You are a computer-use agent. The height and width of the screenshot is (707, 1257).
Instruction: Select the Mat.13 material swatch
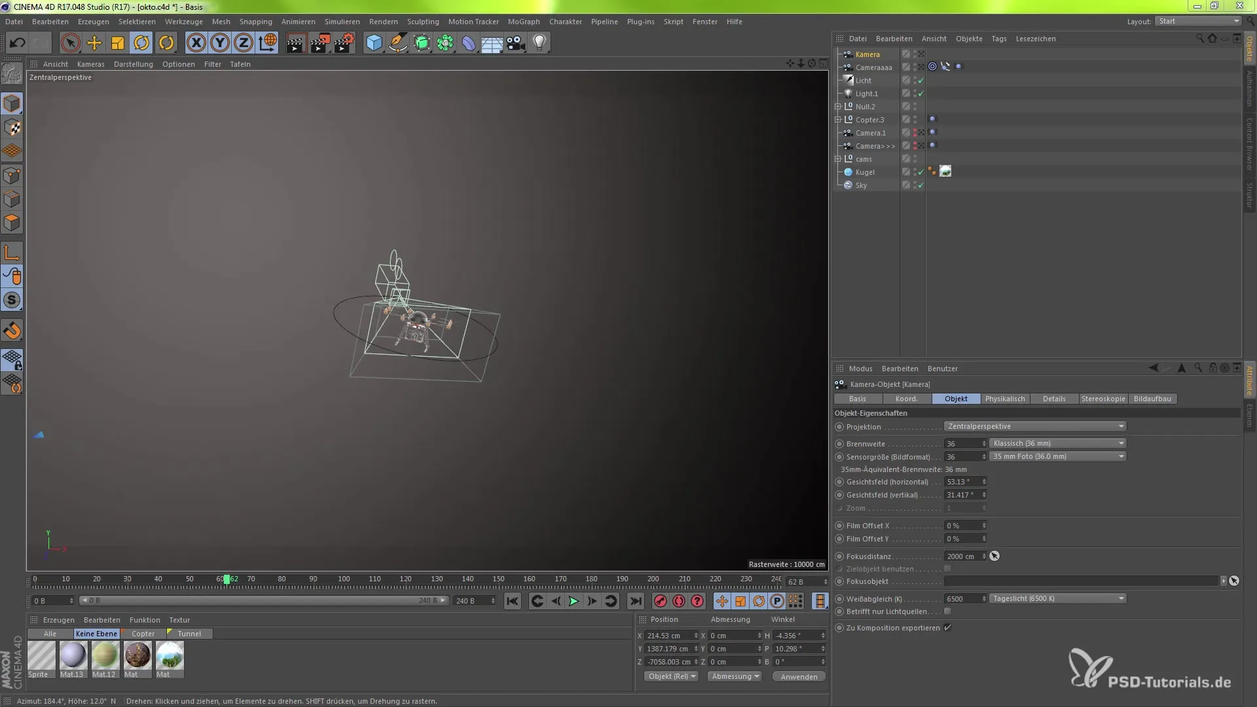pos(73,655)
